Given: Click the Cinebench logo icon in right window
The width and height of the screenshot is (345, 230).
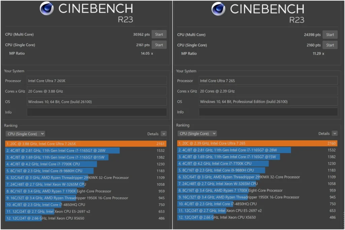Looking at the screenshot, I should [x=218, y=9].
